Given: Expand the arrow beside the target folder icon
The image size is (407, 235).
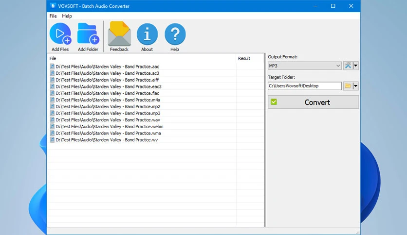Looking at the screenshot, I should click(x=355, y=86).
